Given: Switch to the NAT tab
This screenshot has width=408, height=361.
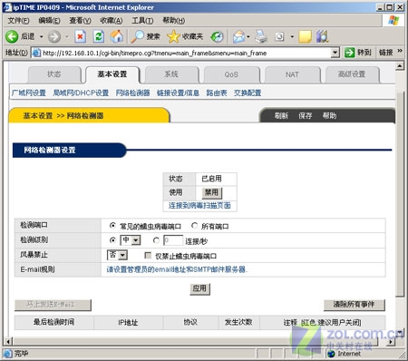Looking at the screenshot, I should pyautogui.click(x=292, y=74).
